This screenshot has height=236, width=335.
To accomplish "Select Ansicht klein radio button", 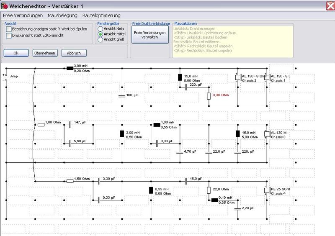I will coord(100,28).
